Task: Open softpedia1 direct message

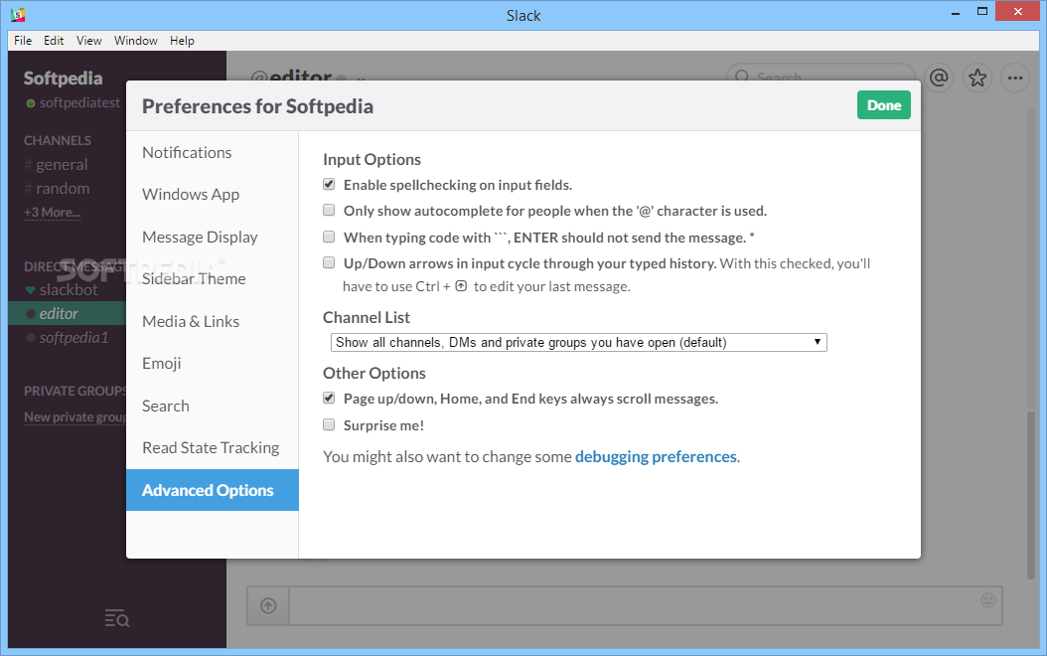Action: [67, 337]
